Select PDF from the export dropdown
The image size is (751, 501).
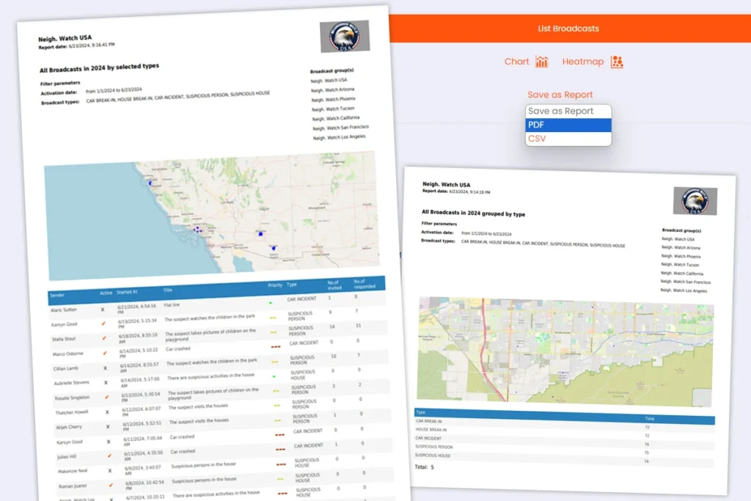tap(538, 125)
